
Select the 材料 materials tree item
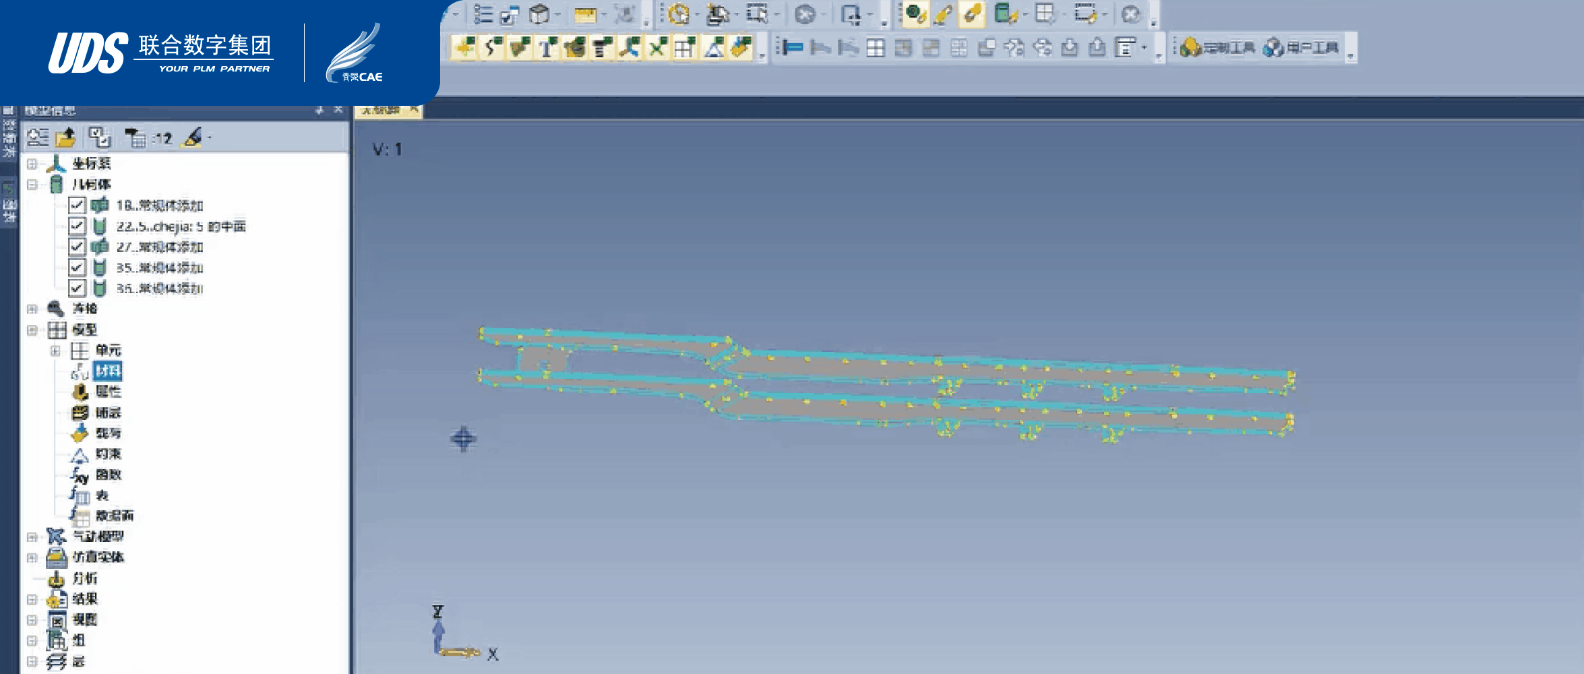[108, 371]
